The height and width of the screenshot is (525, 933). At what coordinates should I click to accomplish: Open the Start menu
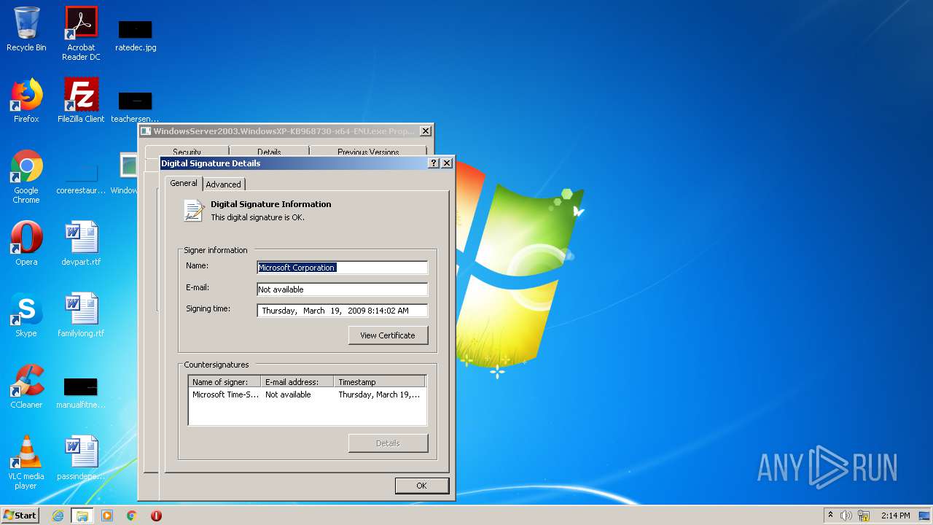[x=20, y=516]
